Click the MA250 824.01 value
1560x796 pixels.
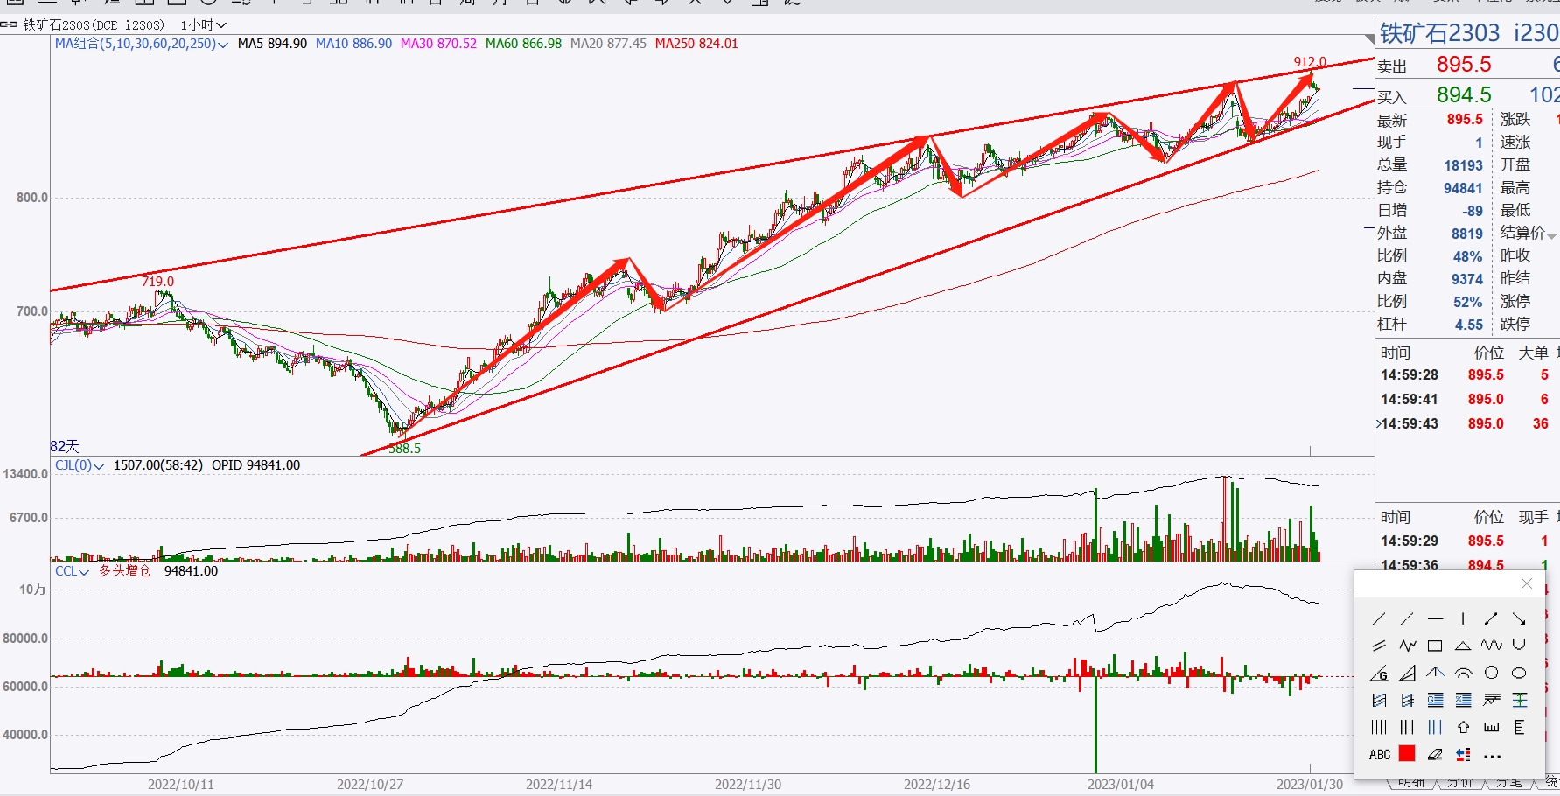pyautogui.click(x=696, y=44)
